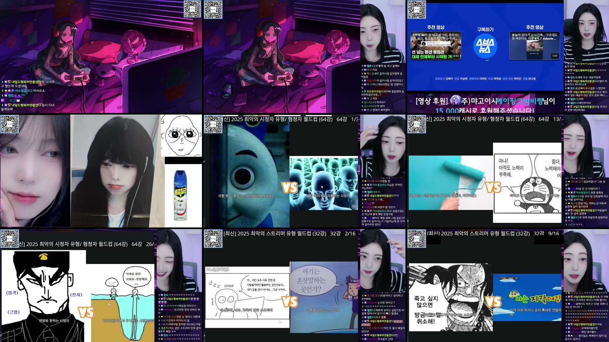Click the QR code in the anime room stream with webcam
The height and width of the screenshot is (342, 609).
[213, 9]
